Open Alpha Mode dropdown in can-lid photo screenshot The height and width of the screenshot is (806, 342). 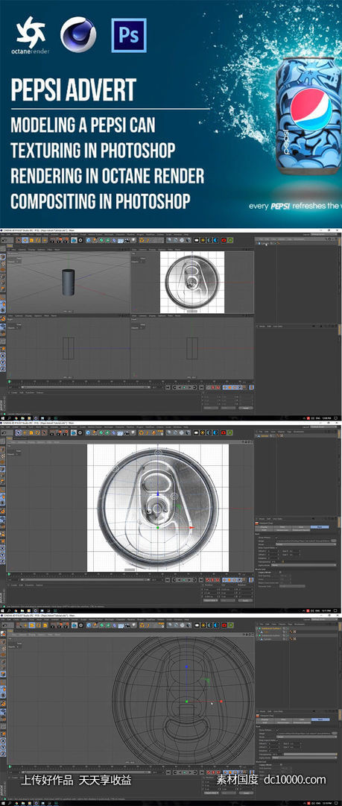tap(303, 565)
